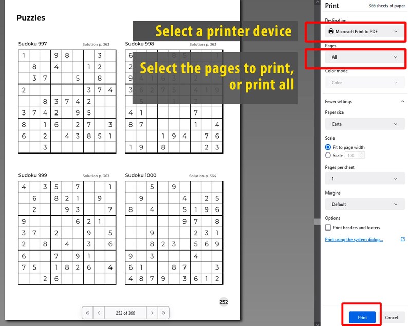The height and width of the screenshot is (326, 408).
Task: Jump to last preview page
Action: tap(163, 313)
